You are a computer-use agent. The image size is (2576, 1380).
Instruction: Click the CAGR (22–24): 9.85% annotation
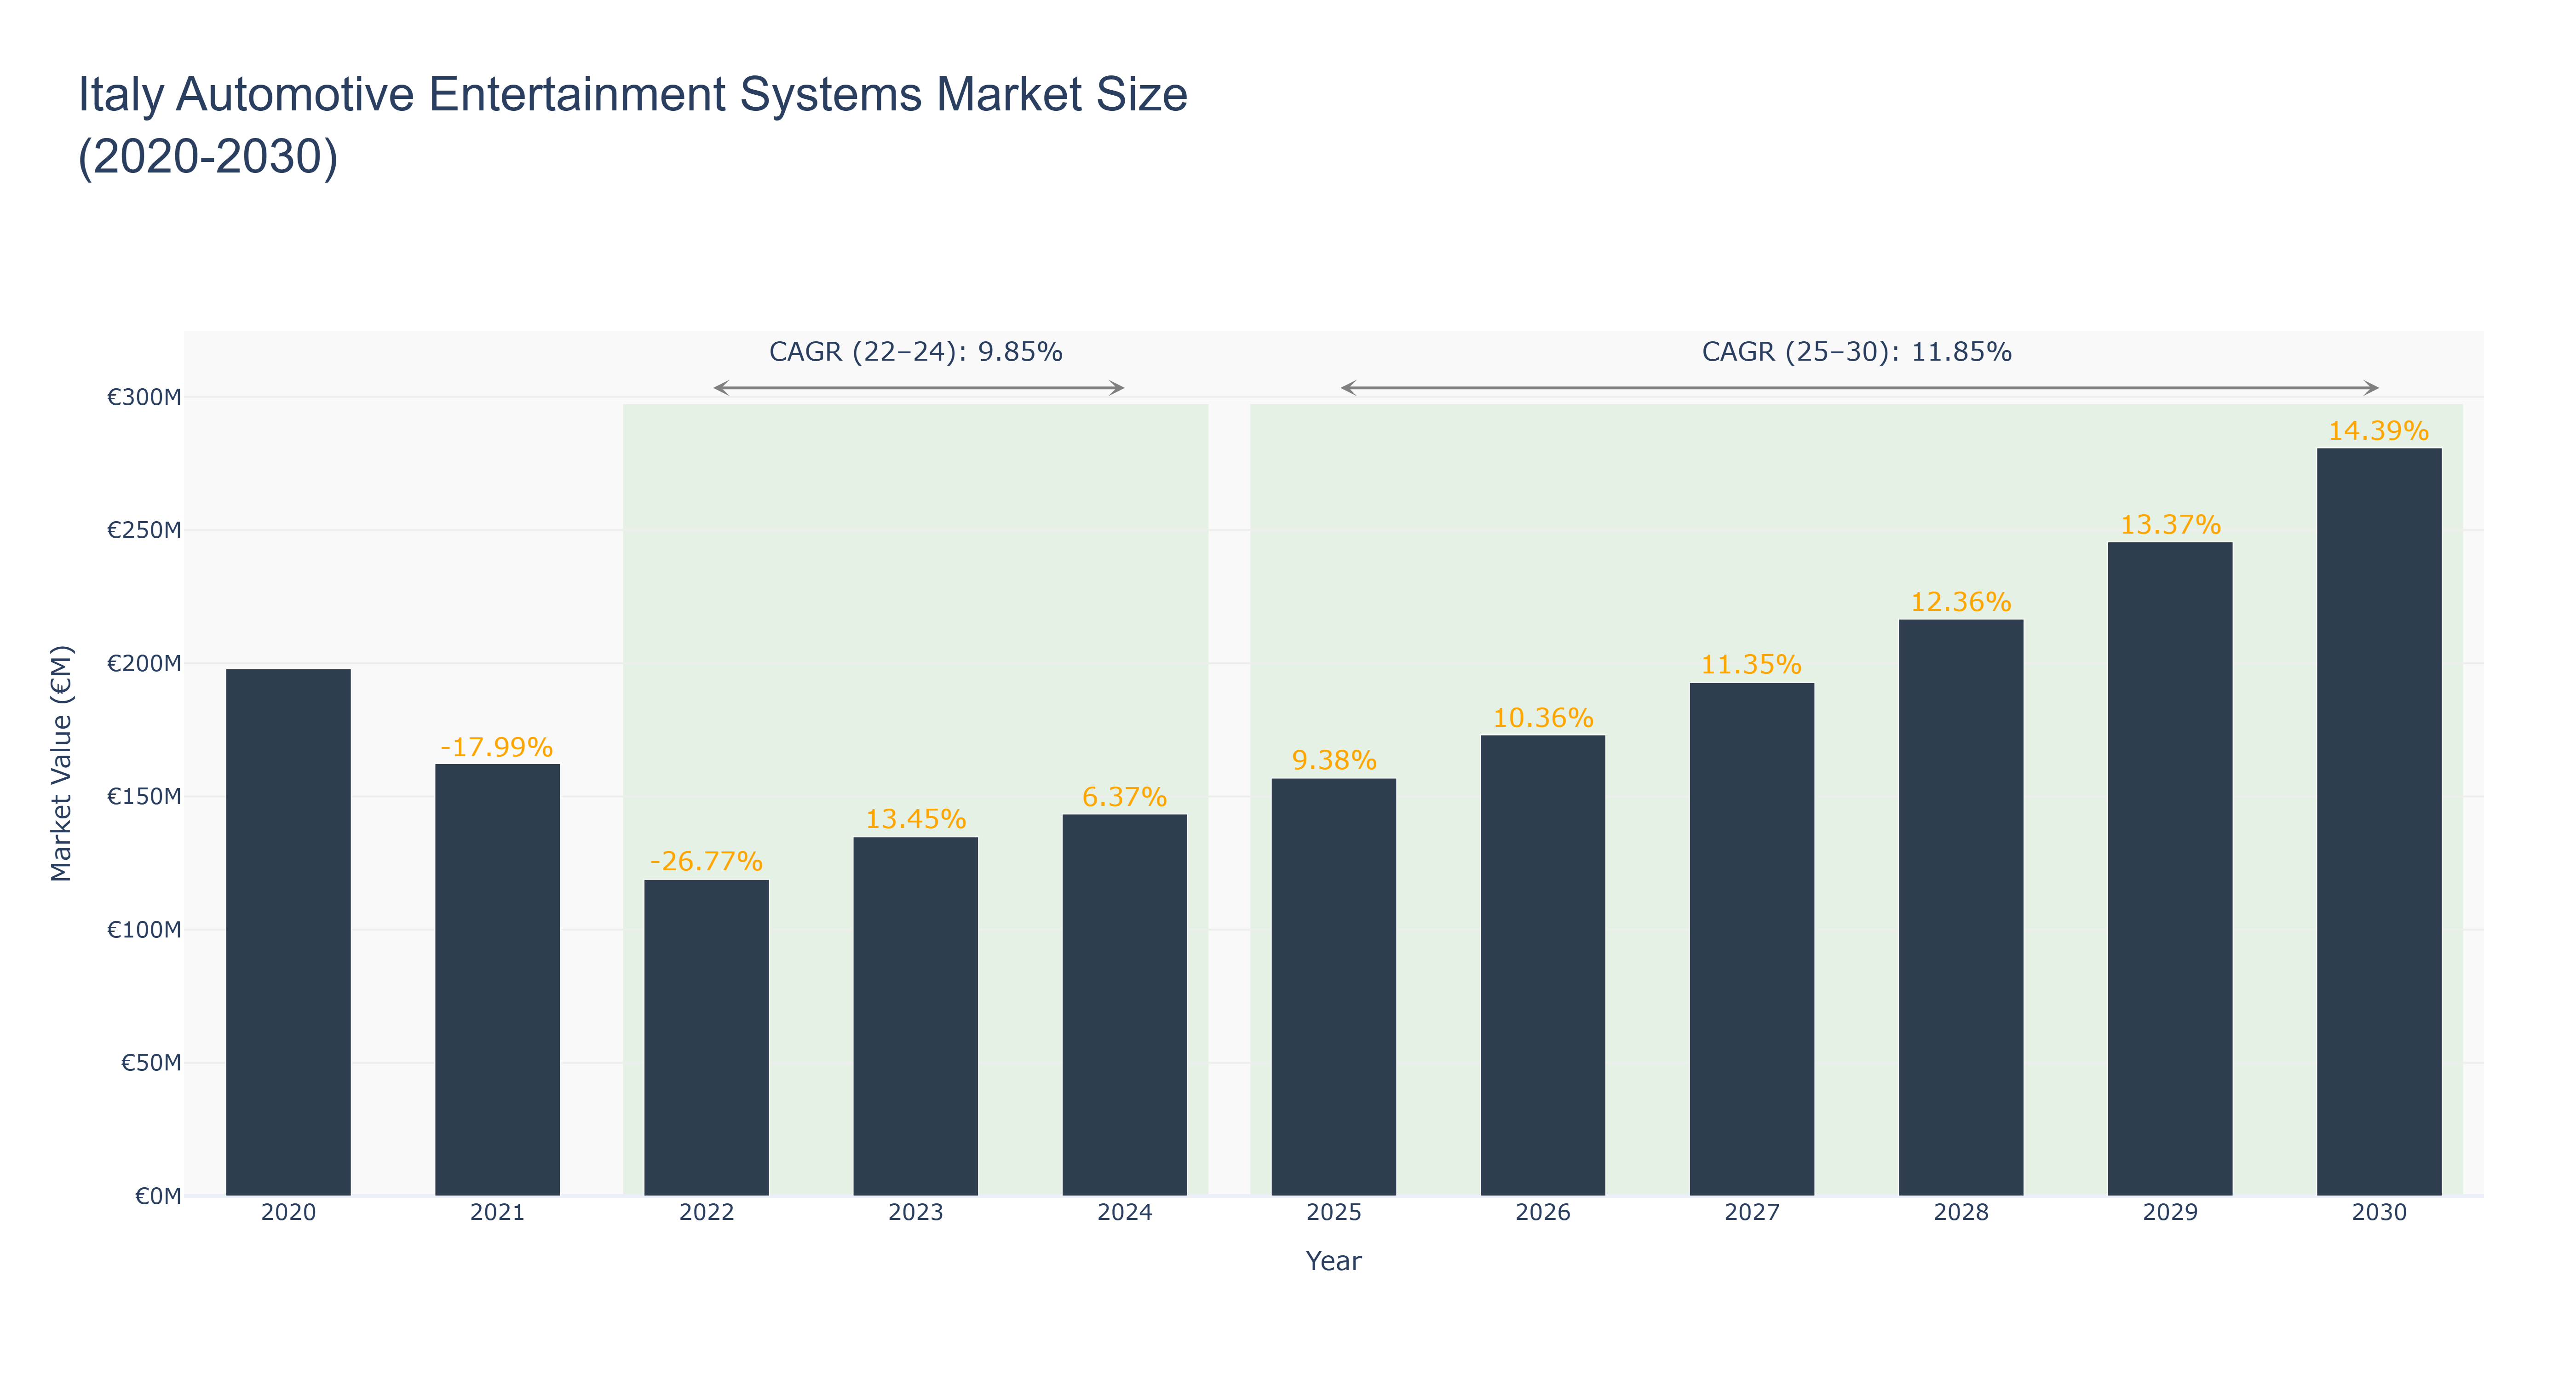click(x=915, y=352)
